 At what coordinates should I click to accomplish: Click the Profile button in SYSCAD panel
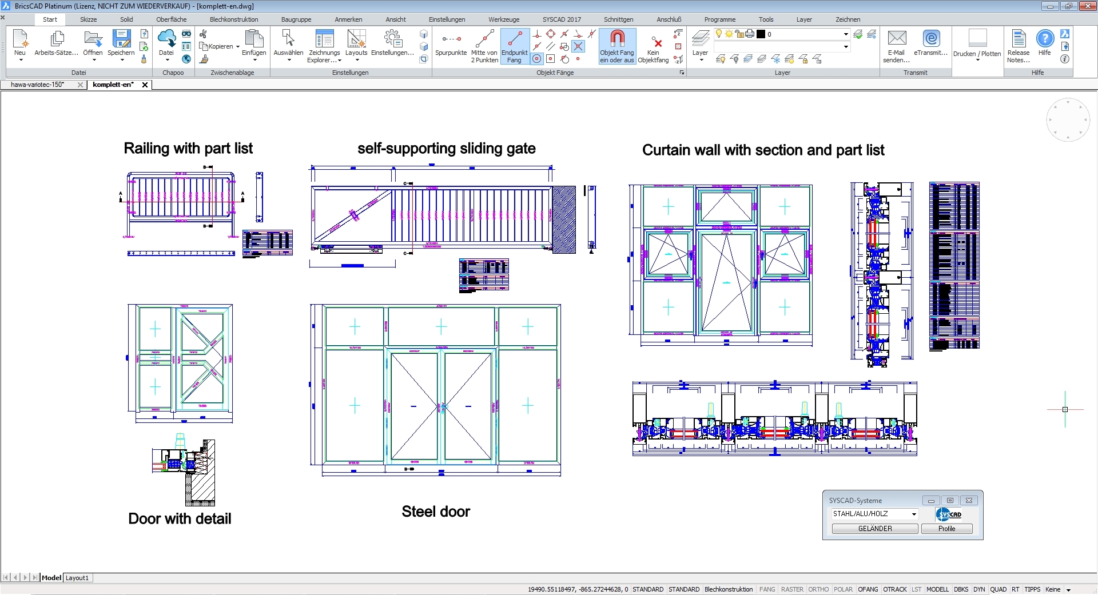coord(946,529)
